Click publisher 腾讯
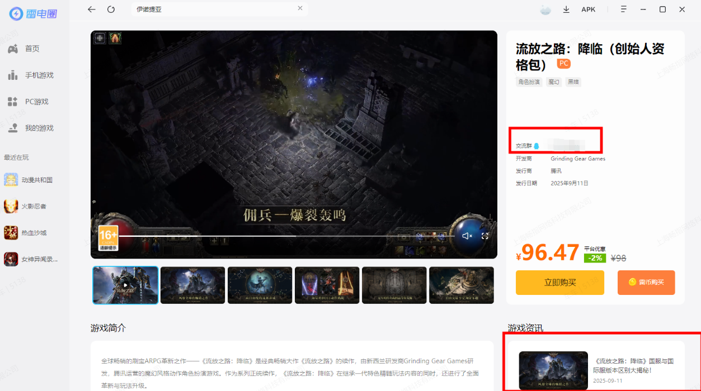Screen dimensions: 701x391 coord(556,171)
